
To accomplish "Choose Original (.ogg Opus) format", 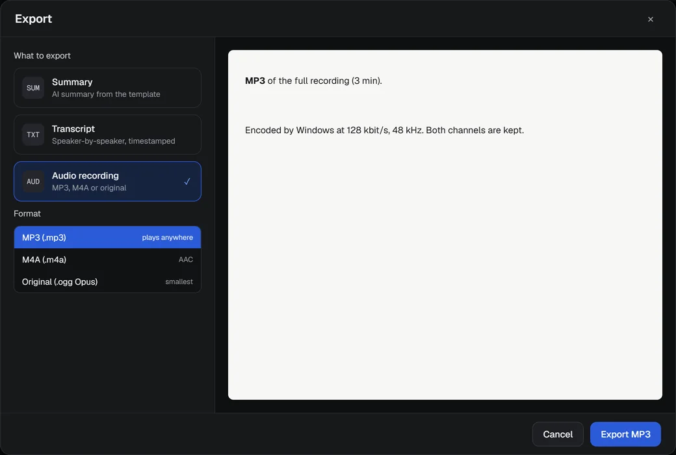I will tap(107, 281).
